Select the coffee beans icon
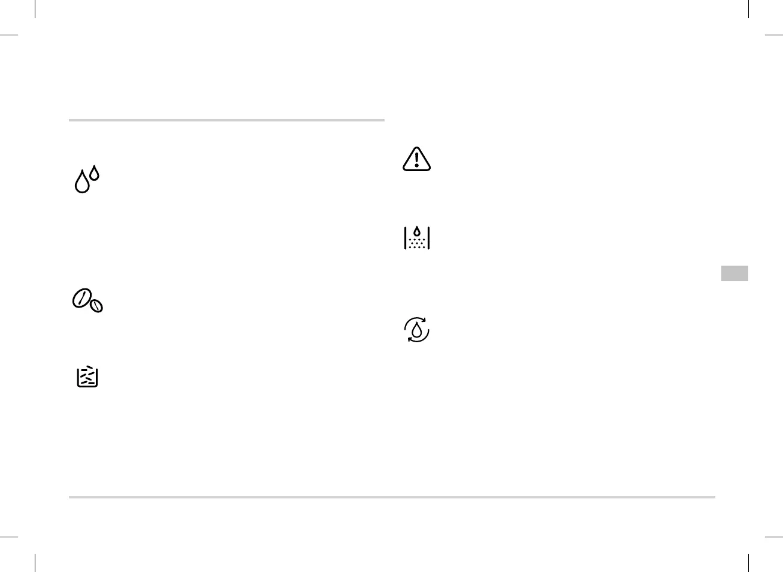Image resolution: width=783 pixels, height=572 pixels. click(87, 300)
